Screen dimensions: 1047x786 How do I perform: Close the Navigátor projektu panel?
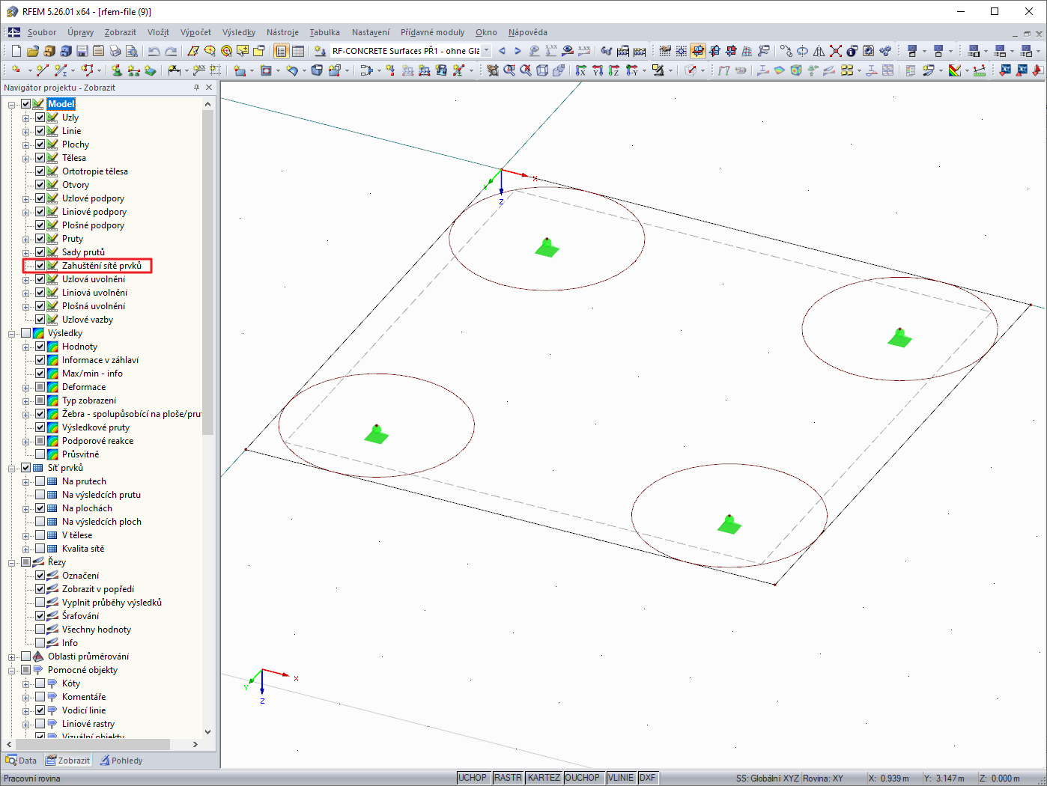[x=209, y=88]
